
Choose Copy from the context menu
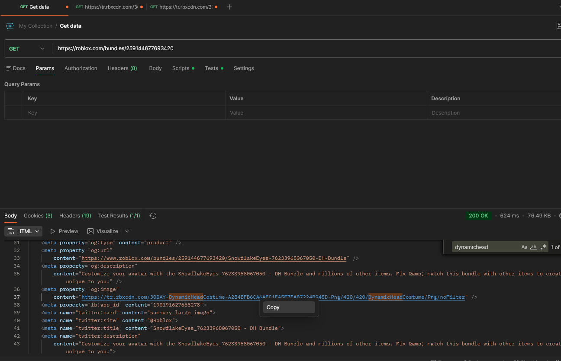289,307
